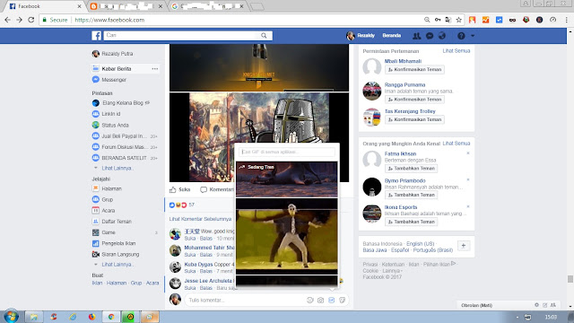
Task: Click Lihat Komentar Sebelumnya link
Action: click(200, 219)
